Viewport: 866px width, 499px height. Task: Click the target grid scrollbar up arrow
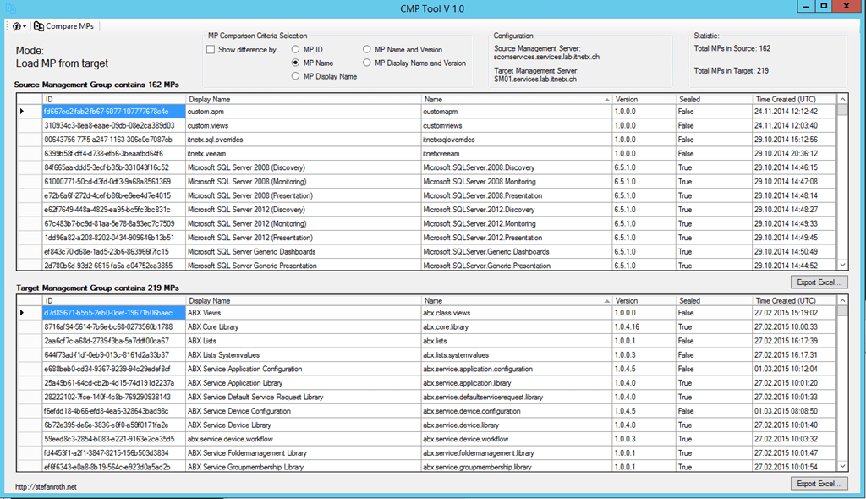click(x=841, y=301)
